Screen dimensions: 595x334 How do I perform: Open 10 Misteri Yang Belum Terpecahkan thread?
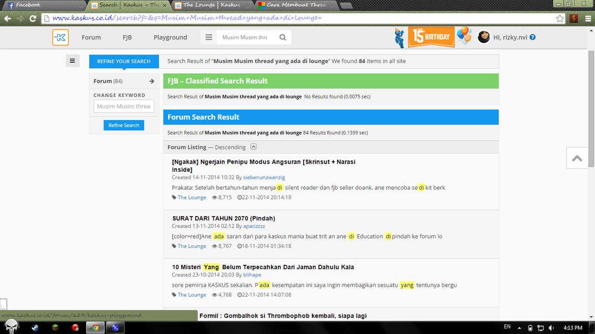263,267
